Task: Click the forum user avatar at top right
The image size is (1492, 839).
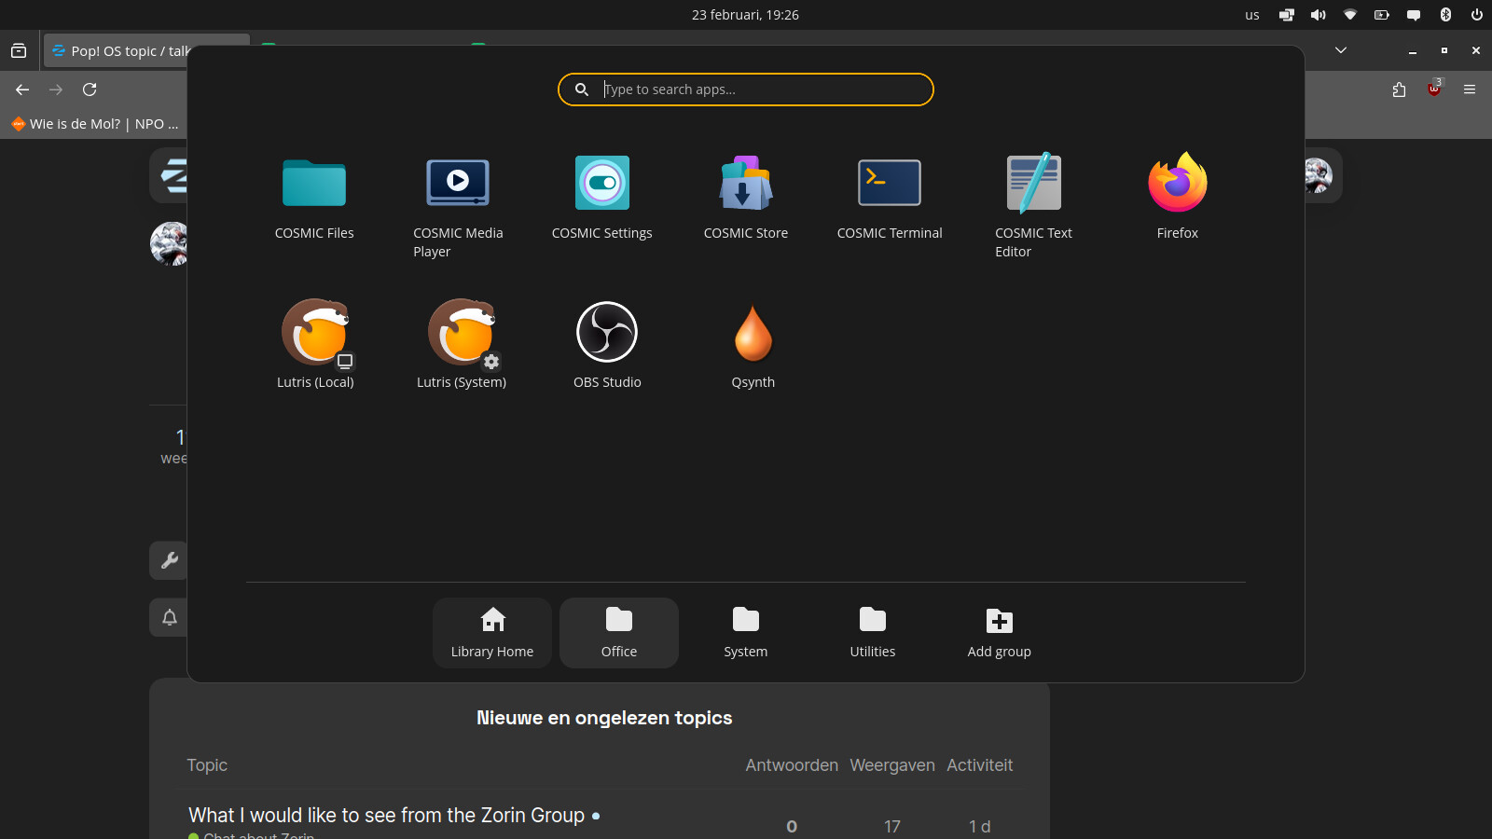Action: tap(1319, 175)
